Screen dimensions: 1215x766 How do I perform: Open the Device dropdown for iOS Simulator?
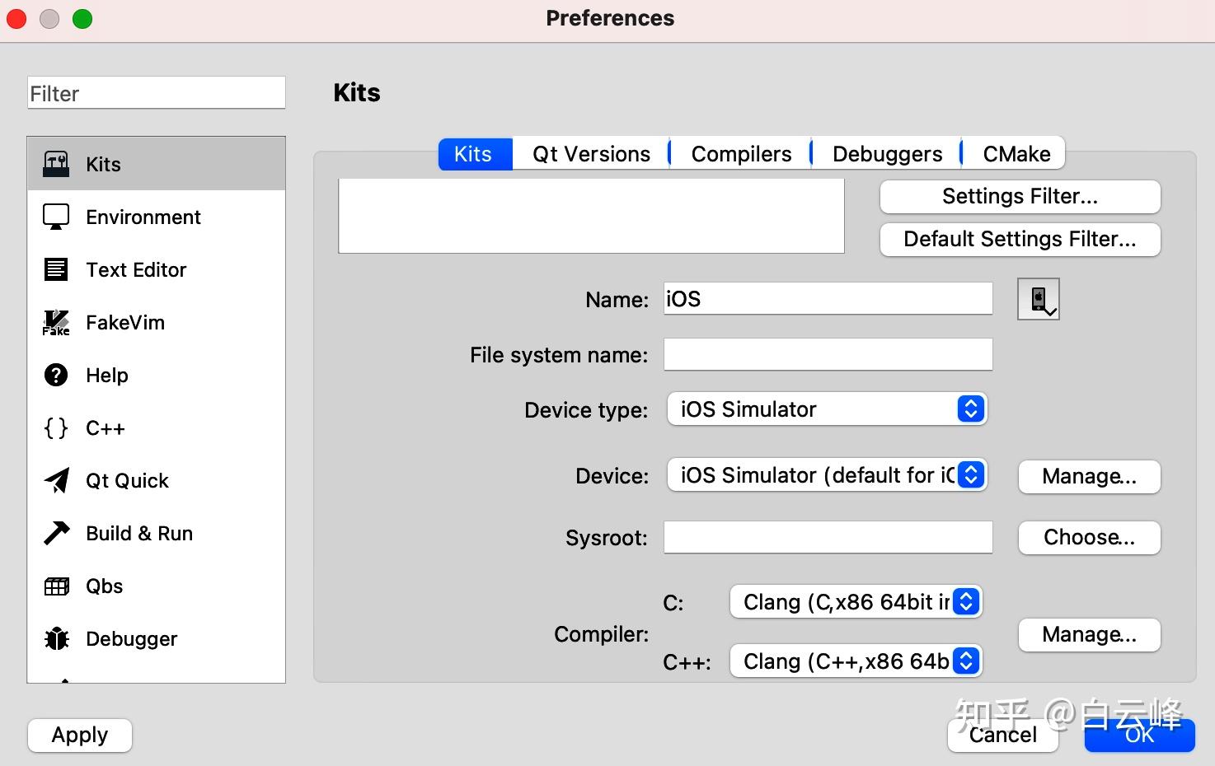pyautogui.click(x=827, y=475)
